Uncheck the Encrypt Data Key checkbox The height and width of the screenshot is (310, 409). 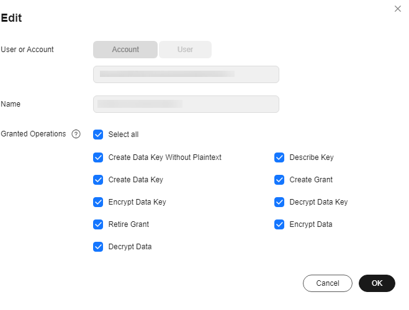coord(98,202)
